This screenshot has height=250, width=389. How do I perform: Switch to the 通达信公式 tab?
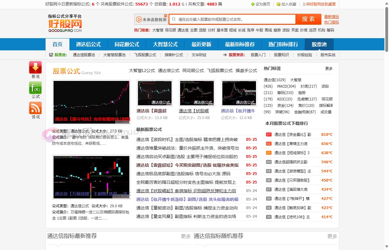pyautogui.click(x=88, y=44)
